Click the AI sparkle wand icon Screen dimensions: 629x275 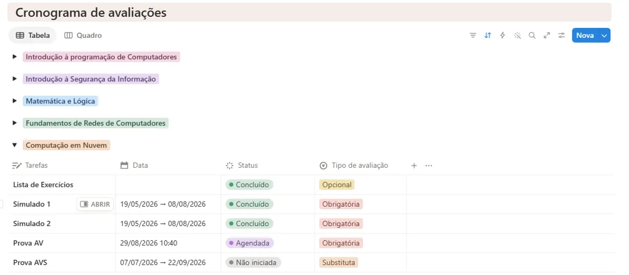[518, 35]
